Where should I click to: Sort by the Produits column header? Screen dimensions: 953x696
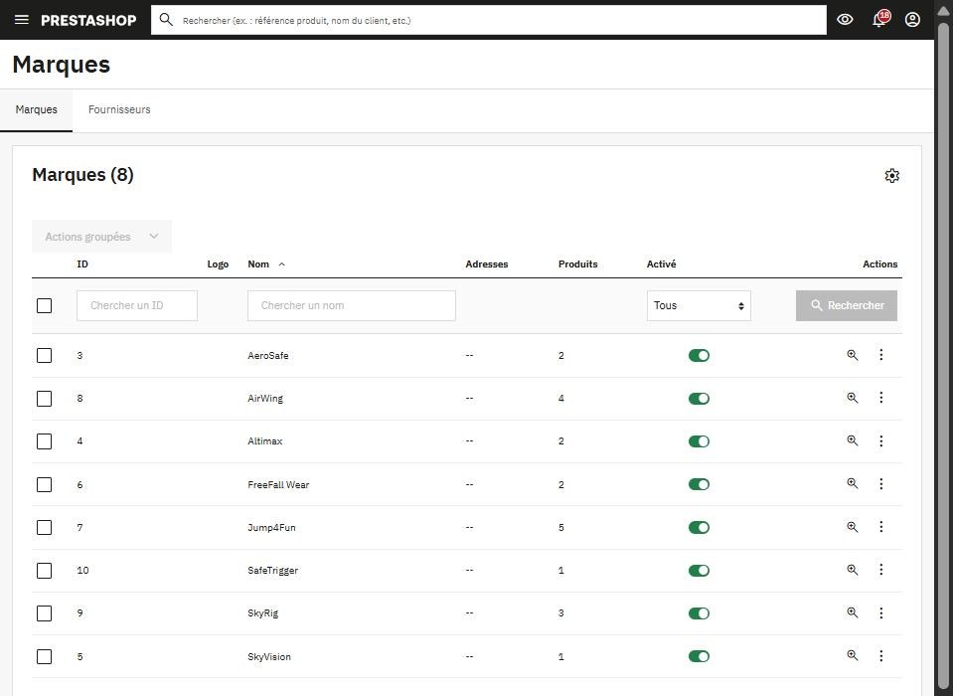(x=578, y=264)
